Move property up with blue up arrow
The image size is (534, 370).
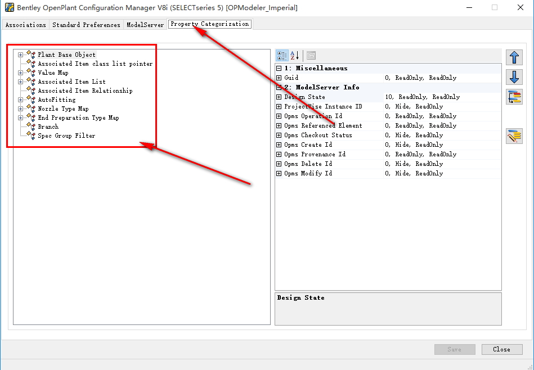point(514,57)
